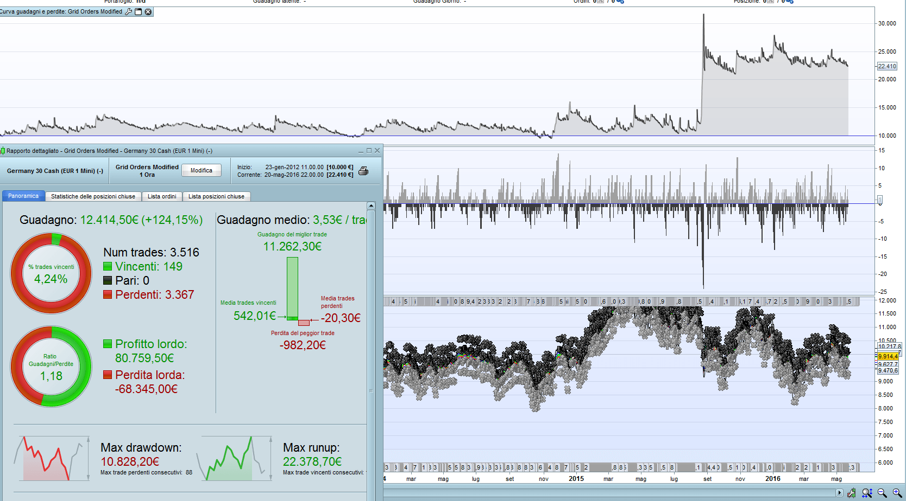The width and height of the screenshot is (906, 501).
Task: Click the Max drawdown thumbnail chart
Action: 52,458
